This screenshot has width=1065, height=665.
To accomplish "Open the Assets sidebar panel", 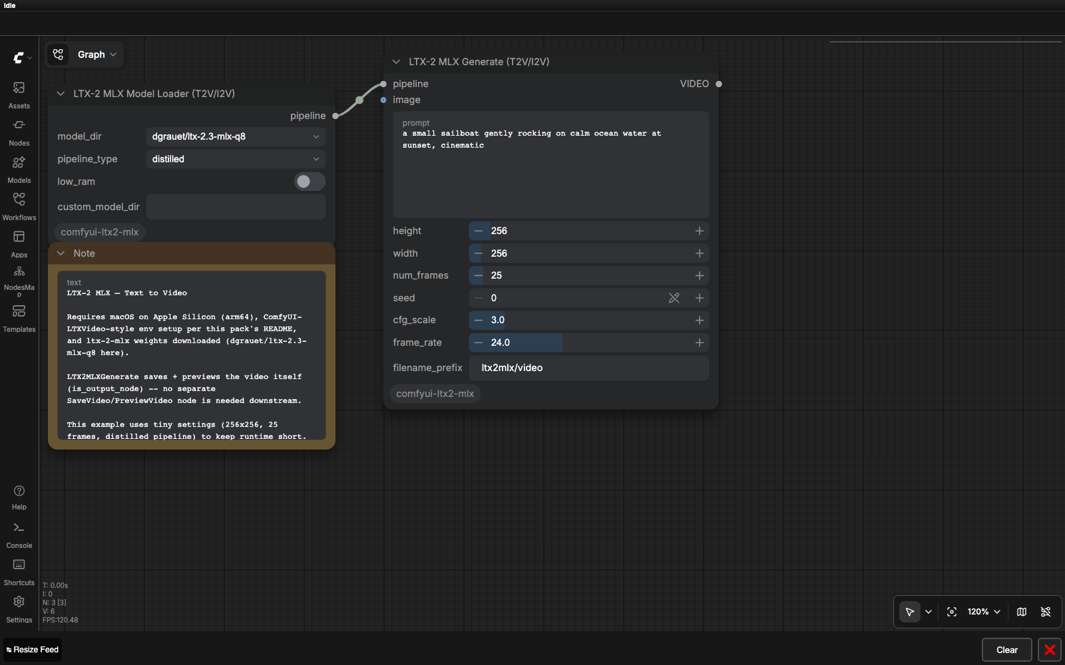I will (19, 95).
